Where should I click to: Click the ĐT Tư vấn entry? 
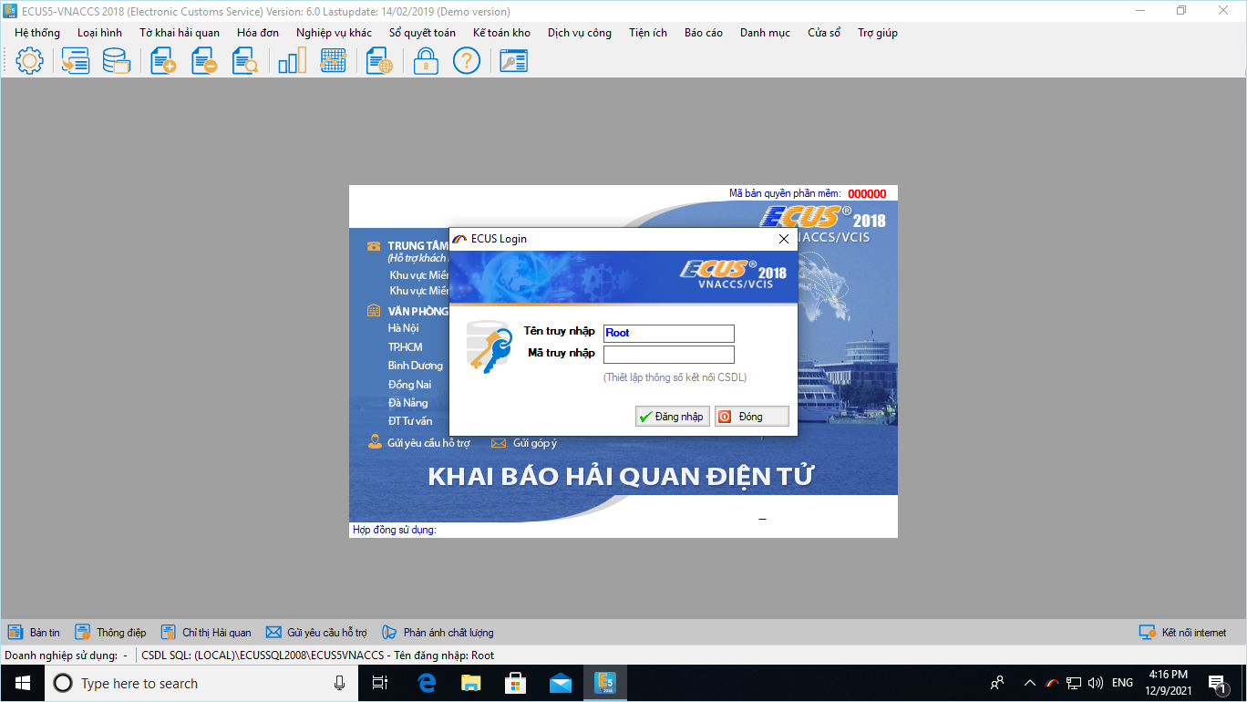pos(410,421)
